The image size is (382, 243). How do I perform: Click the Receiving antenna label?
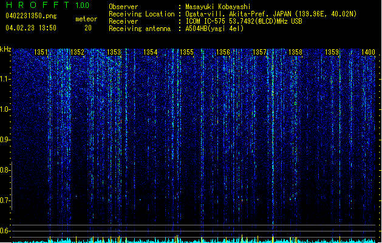[x=140, y=29]
